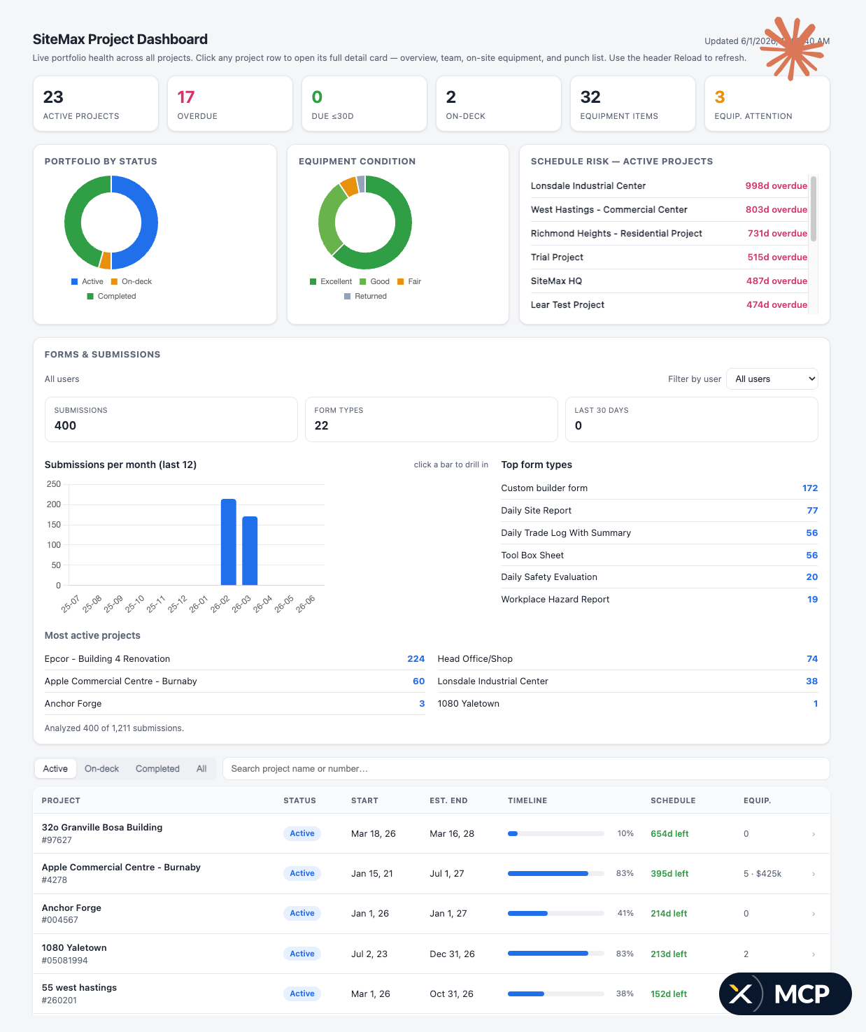Select Lear Test Project risk row
Viewport: 866px width, 1032px height.
click(669, 305)
